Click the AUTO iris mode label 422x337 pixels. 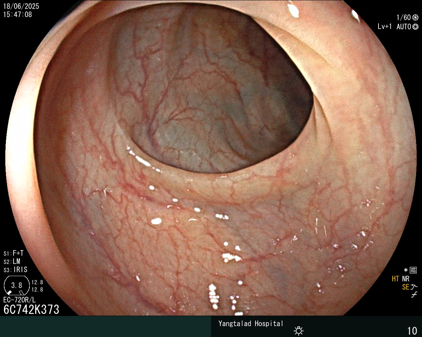click(x=404, y=27)
